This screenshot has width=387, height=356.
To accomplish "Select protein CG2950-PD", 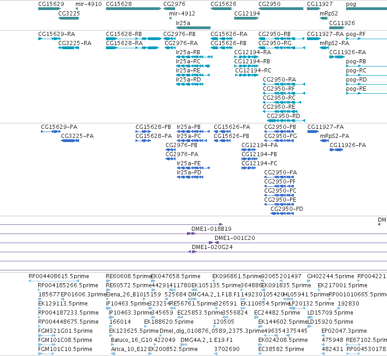I will pyautogui.click(x=287, y=209).
